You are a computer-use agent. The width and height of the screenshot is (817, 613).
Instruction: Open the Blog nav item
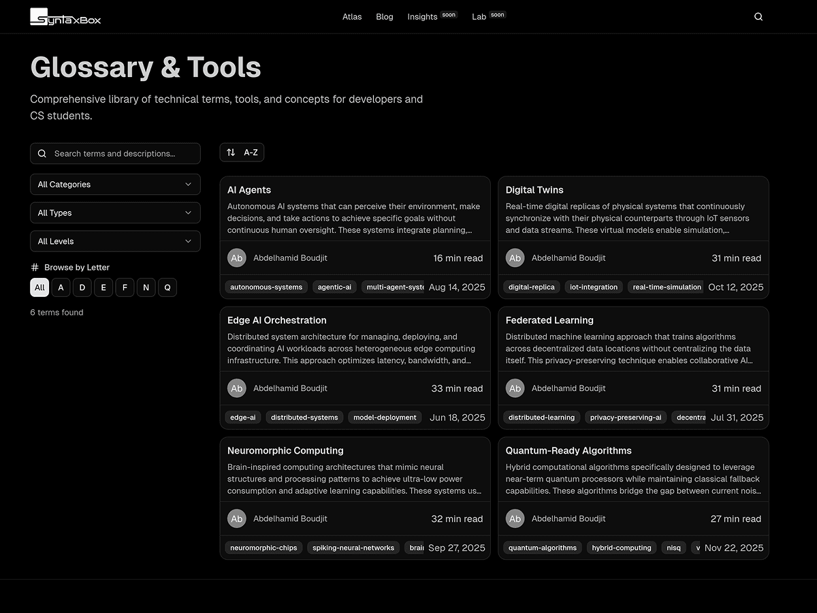(385, 17)
